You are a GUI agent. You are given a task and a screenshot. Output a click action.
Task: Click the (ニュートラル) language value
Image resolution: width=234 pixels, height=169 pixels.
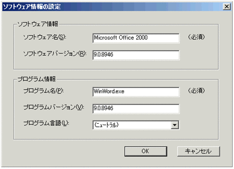coord(107,125)
